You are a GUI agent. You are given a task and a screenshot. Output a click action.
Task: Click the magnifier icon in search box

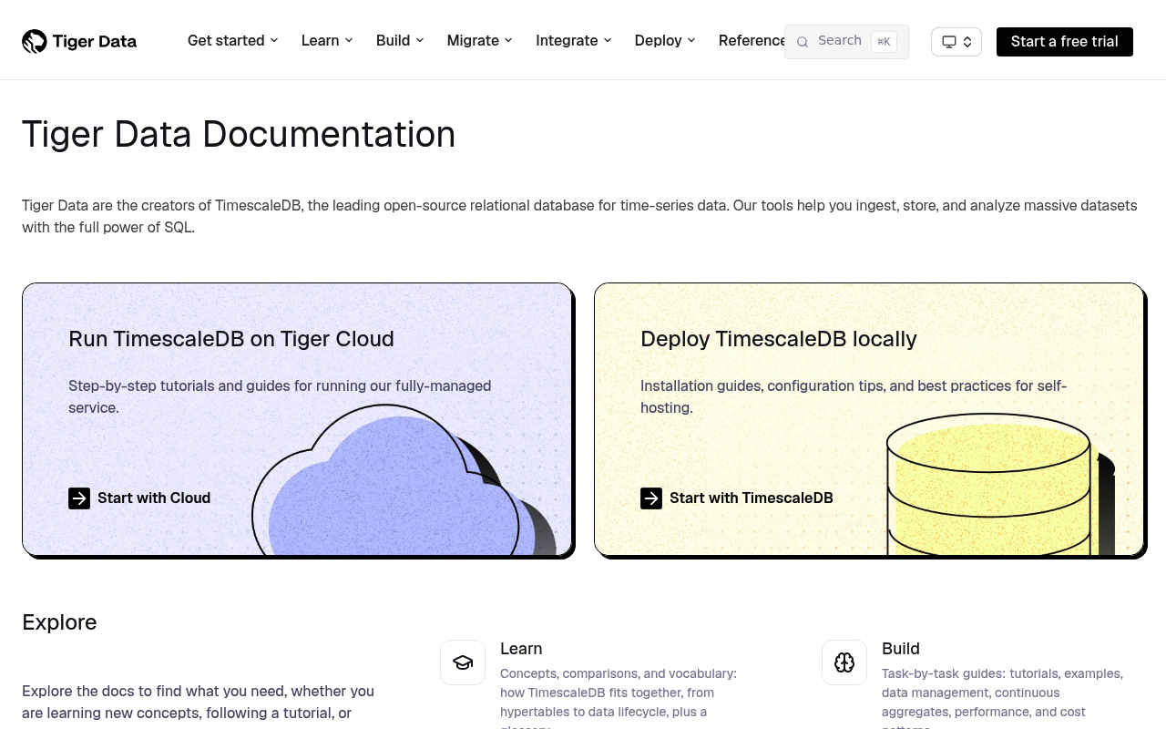(x=803, y=42)
